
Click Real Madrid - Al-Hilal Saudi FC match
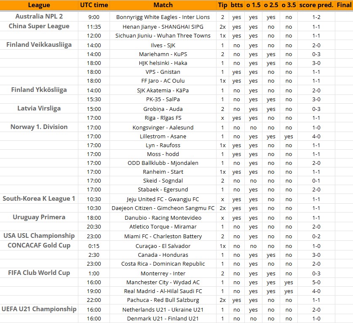click(x=163, y=291)
